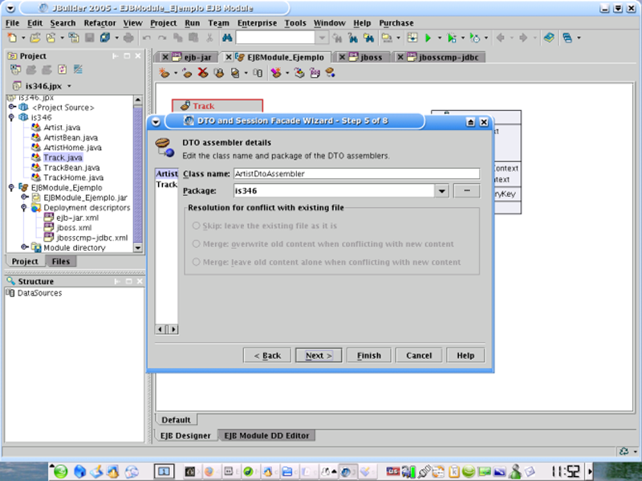Choose Merge: overwrite old content radio button

(197, 244)
